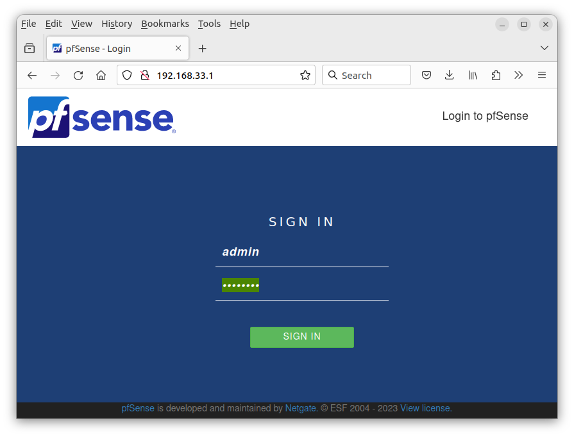Image resolution: width=574 pixels, height=437 pixels.
Task: Open the View license link
Action: pos(426,408)
